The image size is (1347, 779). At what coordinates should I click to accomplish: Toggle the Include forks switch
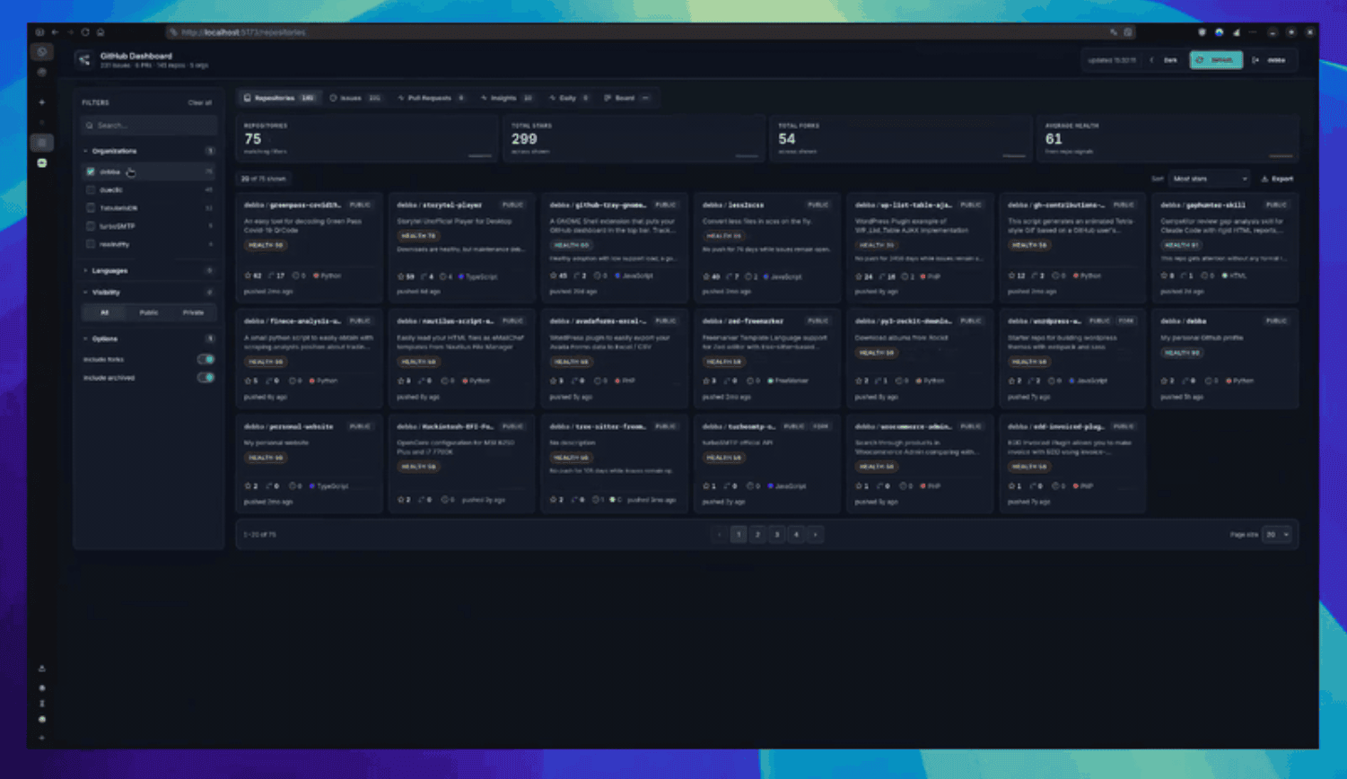(x=206, y=359)
